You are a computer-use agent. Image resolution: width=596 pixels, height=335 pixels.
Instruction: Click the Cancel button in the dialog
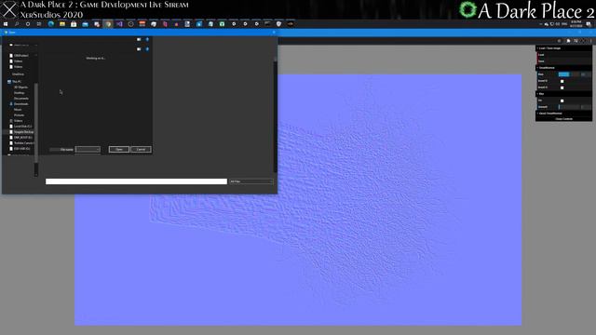(x=141, y=149)
